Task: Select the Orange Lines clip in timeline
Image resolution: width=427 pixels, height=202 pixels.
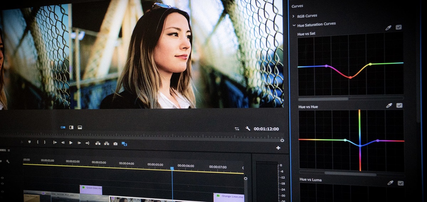Action: (x=229, y=197)
